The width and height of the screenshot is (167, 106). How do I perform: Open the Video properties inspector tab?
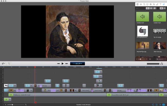point(137,4)
